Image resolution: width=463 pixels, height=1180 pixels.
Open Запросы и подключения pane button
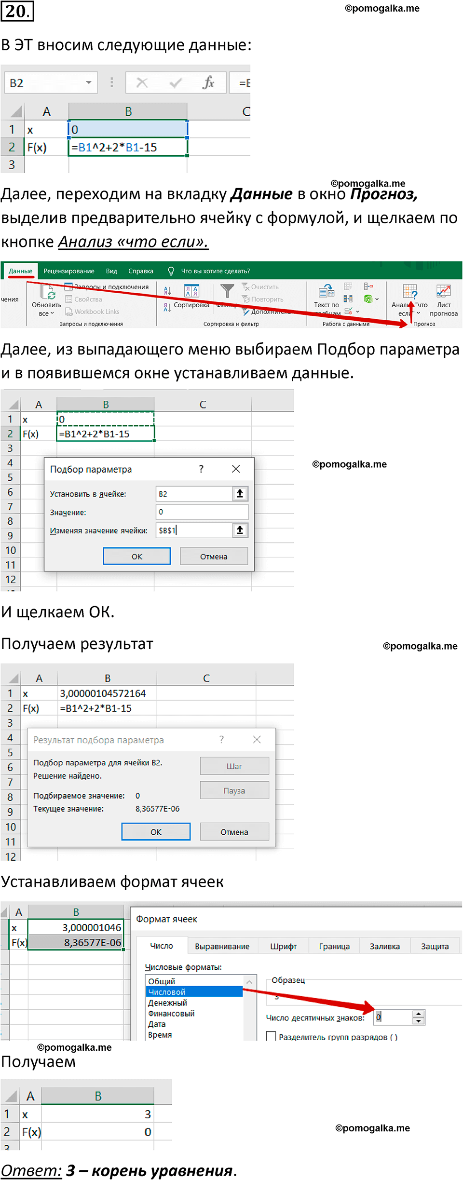pyautogui.click(x=106, y=286)
